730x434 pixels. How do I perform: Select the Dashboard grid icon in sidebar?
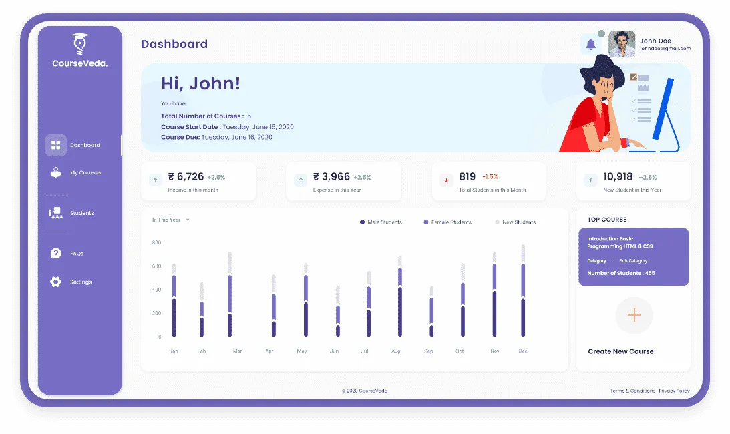click(56, 145)
